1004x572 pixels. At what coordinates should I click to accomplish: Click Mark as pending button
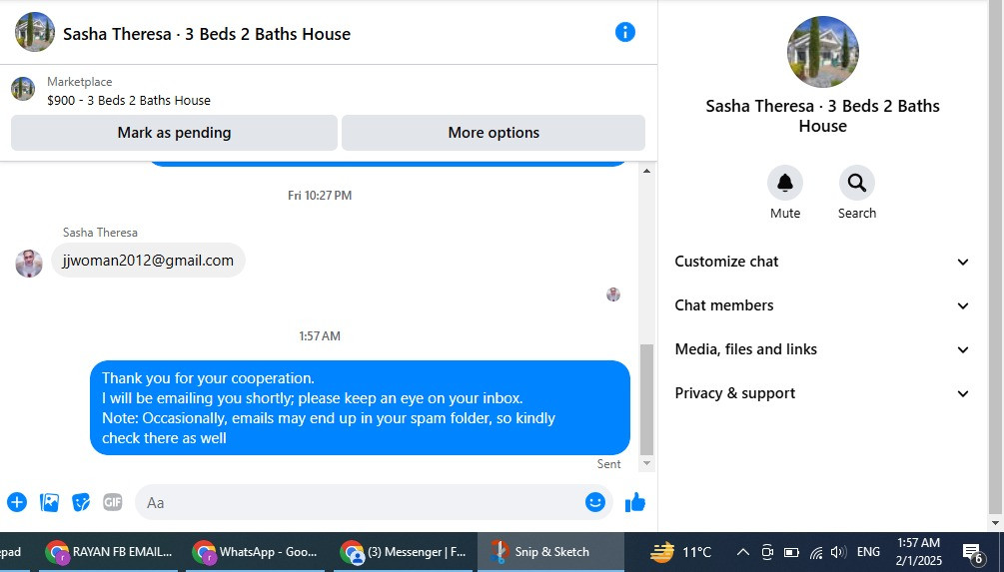(x=174, y=133)
